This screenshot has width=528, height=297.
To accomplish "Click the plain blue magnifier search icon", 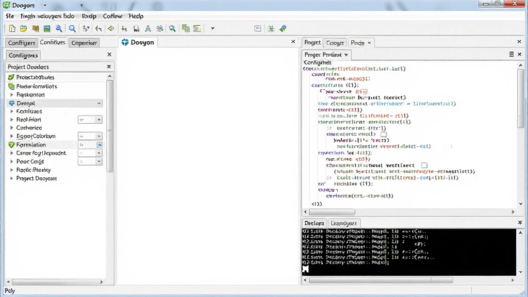I will [x=72, y=29].
